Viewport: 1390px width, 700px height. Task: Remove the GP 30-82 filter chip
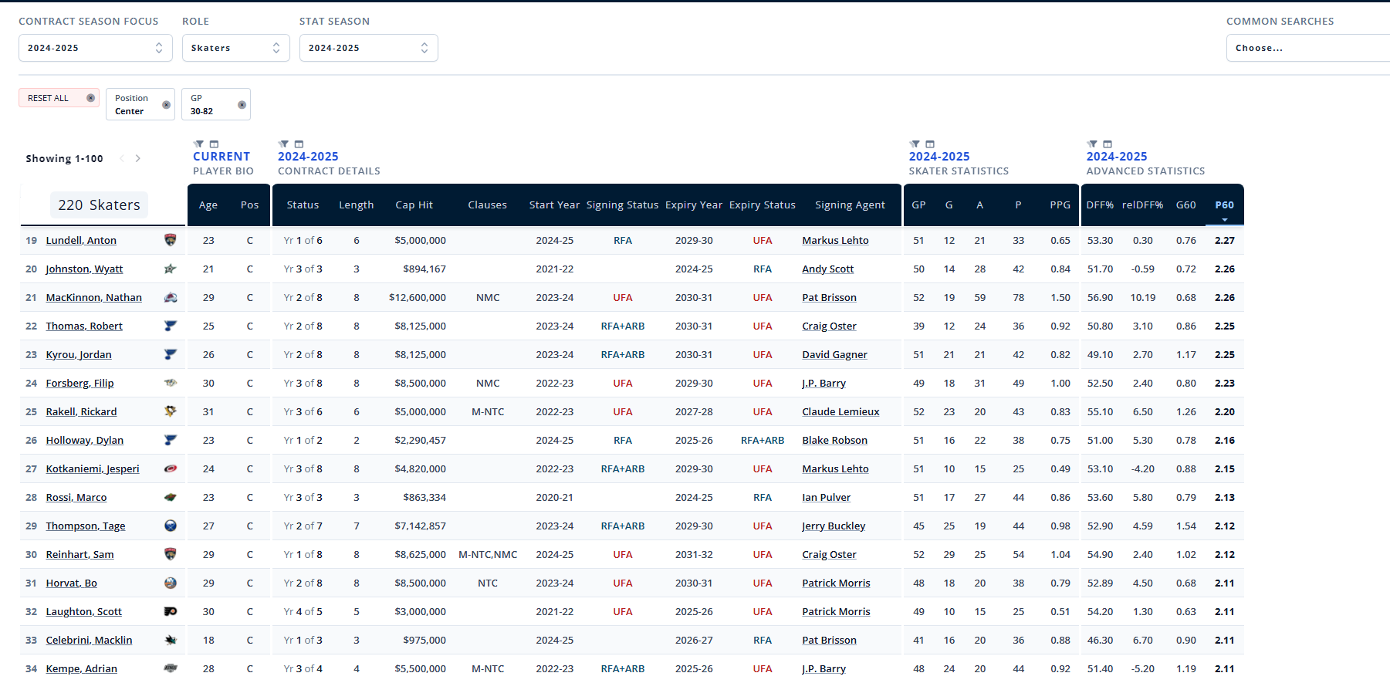(x=242, y=105)
